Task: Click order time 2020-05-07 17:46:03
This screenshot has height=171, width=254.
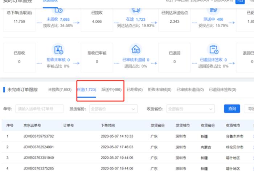Action: point(117,147)
